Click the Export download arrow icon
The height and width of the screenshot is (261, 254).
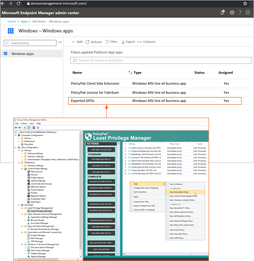point(123,42)
